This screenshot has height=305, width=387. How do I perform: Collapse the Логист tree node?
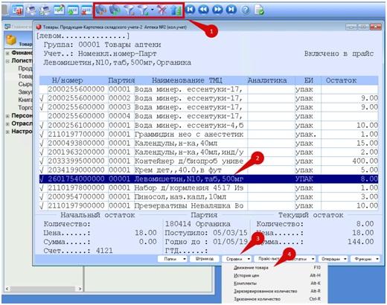coord(7,61)
